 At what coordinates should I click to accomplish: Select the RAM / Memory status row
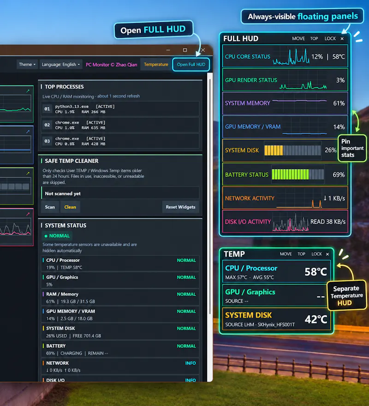120,298
